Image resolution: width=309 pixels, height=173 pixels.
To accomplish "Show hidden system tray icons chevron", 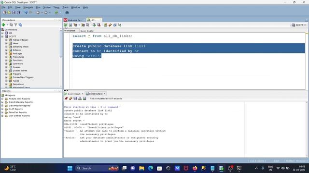I will pos(256,168).
